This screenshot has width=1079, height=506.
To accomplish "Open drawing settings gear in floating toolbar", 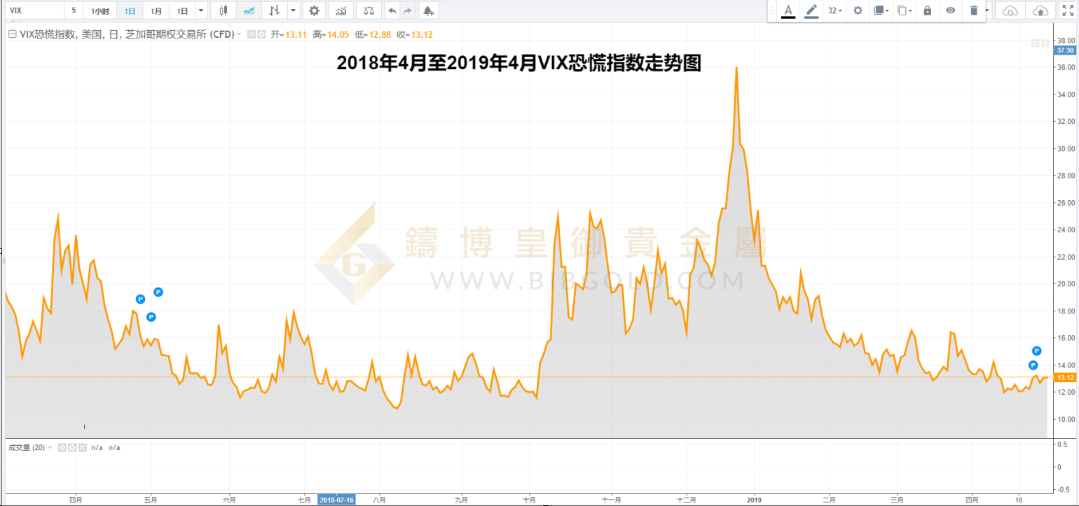I will coord(858,10).
